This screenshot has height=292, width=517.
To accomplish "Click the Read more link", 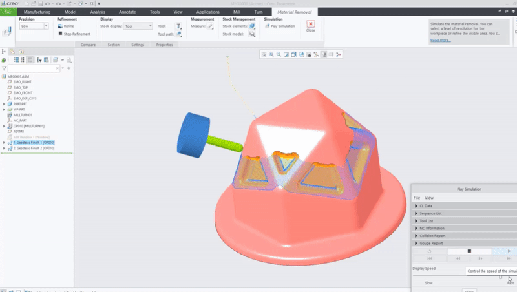I will point(441,40).
